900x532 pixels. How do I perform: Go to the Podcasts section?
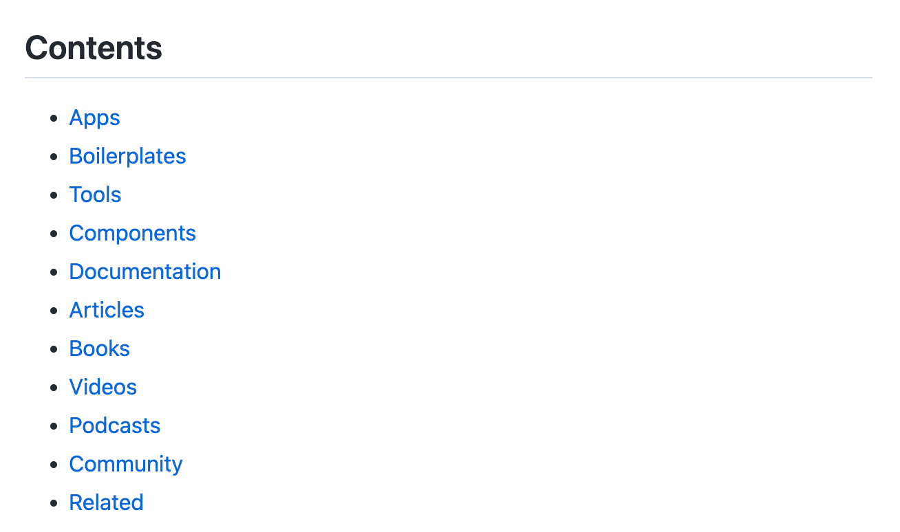coord(114,426)
